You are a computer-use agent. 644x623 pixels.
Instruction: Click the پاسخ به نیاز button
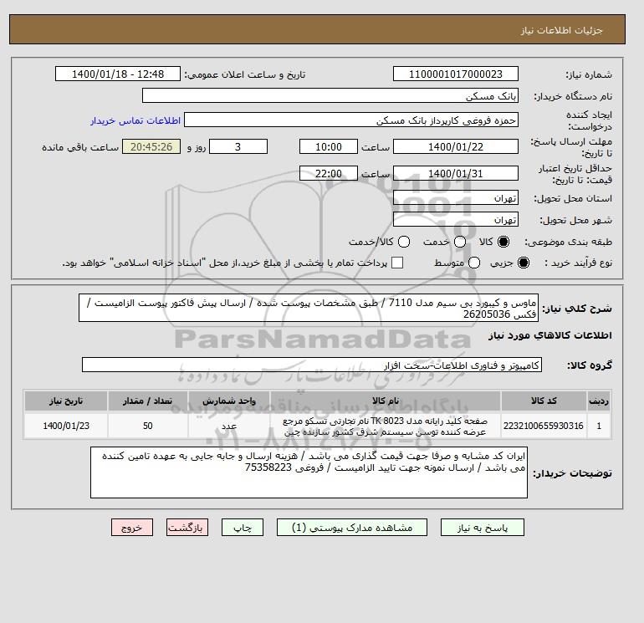tap(483, 528)
